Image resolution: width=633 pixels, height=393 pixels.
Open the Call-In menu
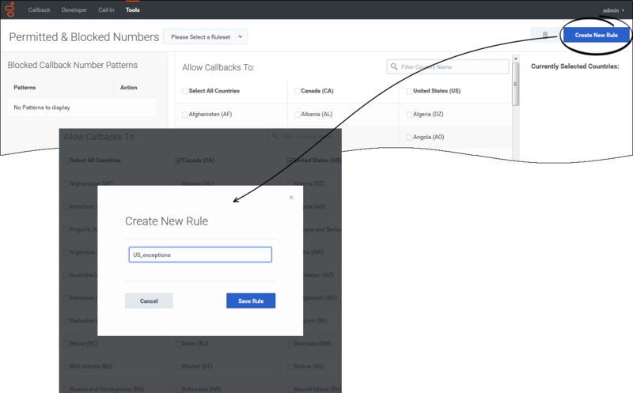click(107, 10)
